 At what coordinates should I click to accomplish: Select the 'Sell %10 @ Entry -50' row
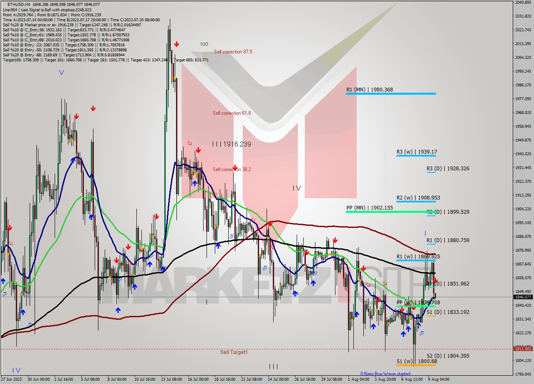(64, 50)
